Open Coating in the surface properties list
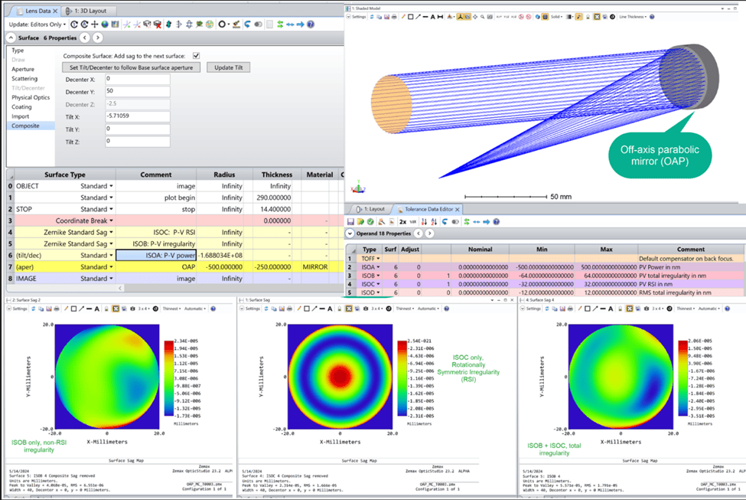746x500 pixels. click(21, 106)
